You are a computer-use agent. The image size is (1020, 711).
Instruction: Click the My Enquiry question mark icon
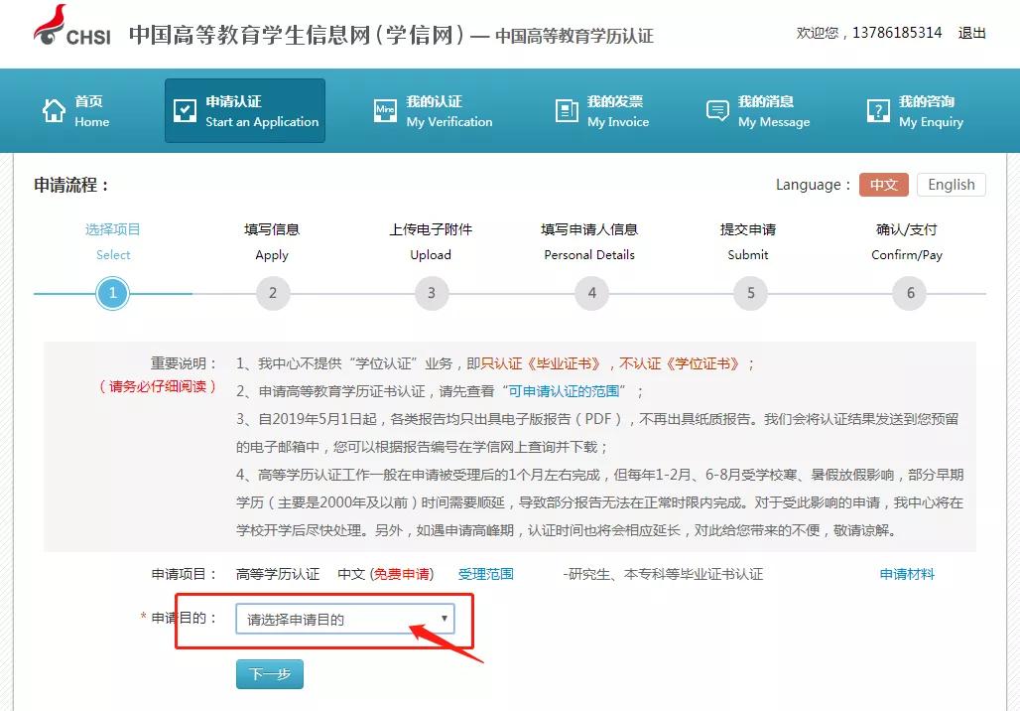[877, 110]
